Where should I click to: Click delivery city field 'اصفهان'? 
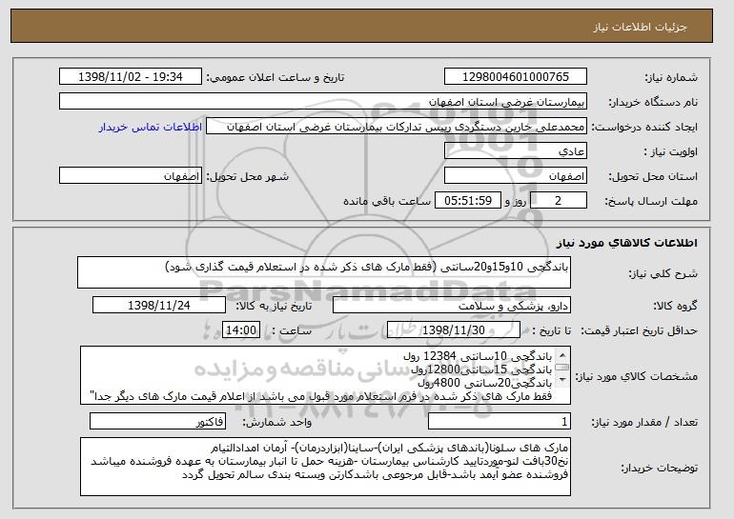tap(131, 176)
